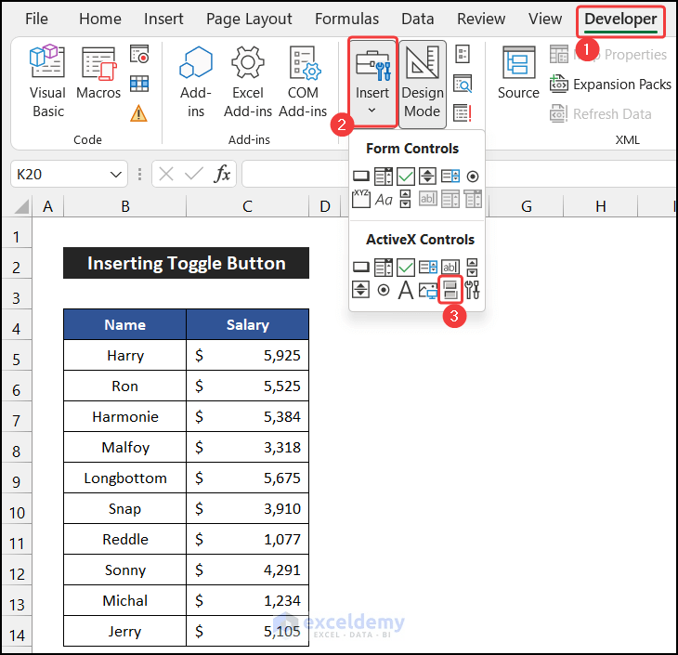Open COM Add-ins dialog
Screen dimensions: 678x655
pyautogui.click(x=303, y=82)
